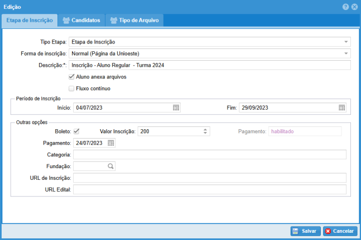Image resolution: width=361 pixels, height=240 pixels.
Task: Open calendar picker for Pagamento date
Action: click(x=110, y=143)
